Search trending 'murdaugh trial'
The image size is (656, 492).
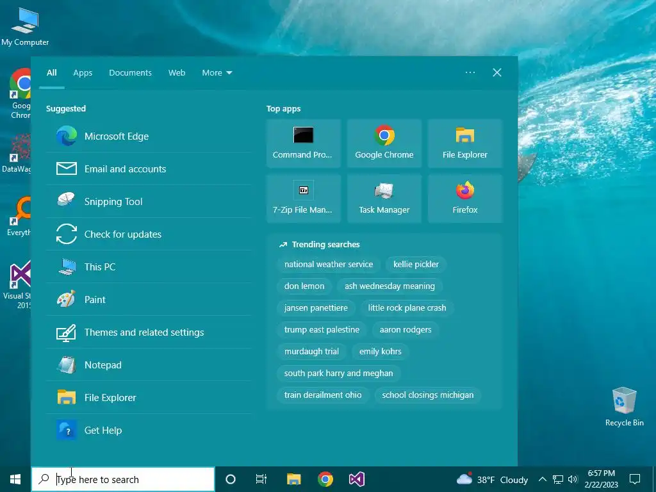tap(312, 352)
